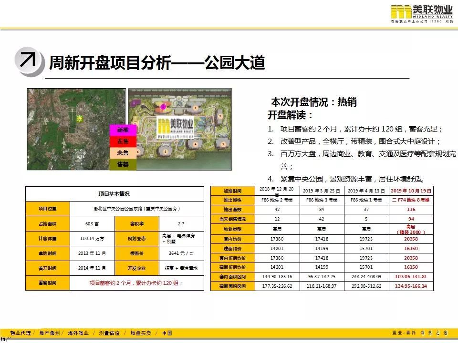Viewport: 458px width, 343px height.
Task: Click the 2013年11月 value cell
Action: click(x=92, y=253)
